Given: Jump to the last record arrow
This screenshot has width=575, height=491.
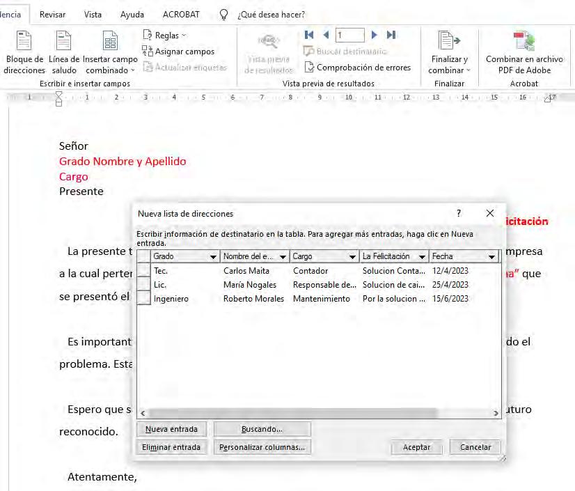Looking at the screenshot, I should (x=391, y=35).
